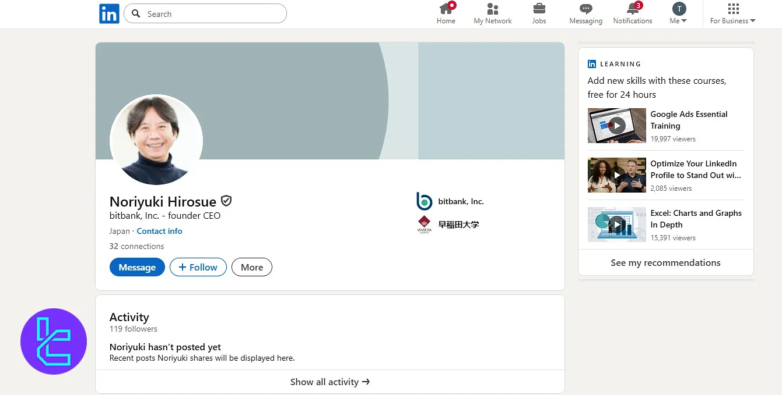Screen dimensions: 782x395
Task: Go to My Network icon
Action: [493, 9]
